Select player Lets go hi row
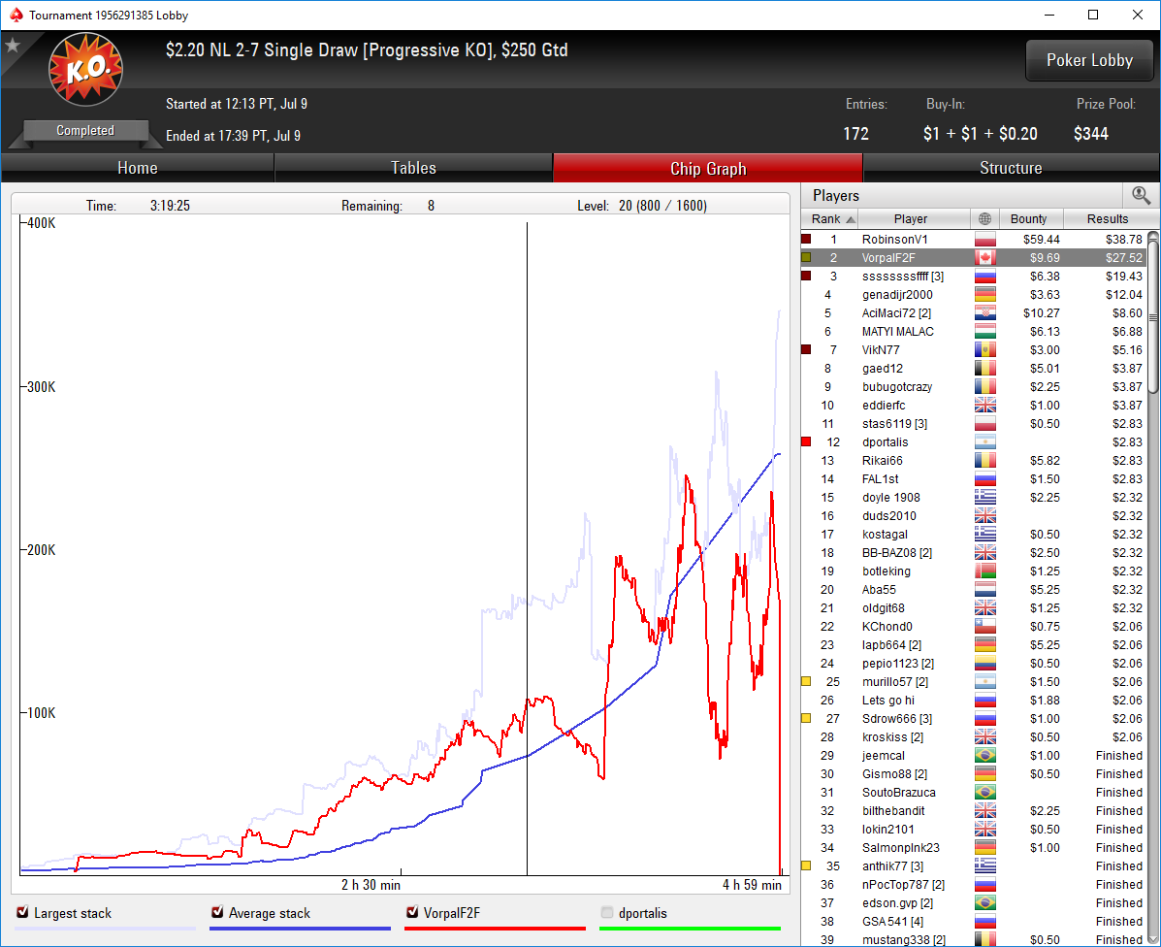The height and width of the screenshot is (947, 1161). point(974,700)
